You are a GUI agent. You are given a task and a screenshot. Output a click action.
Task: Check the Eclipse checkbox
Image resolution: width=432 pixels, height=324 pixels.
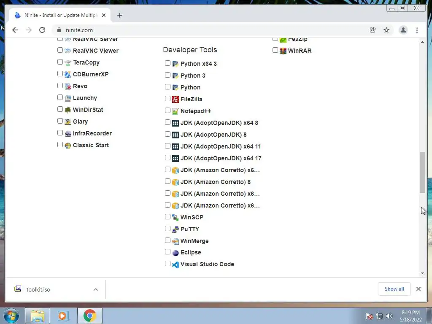click(x=167, y=252)
